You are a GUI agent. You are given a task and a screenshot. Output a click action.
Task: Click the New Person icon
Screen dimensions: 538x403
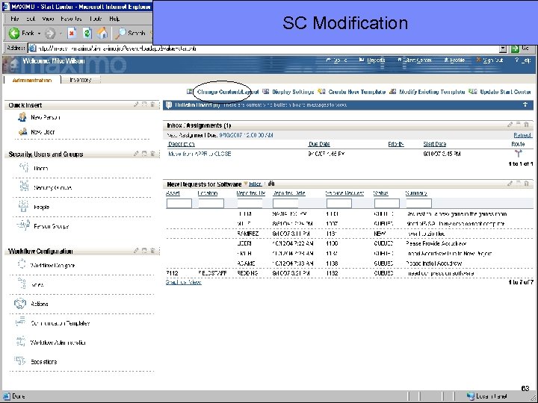pyautogui.click(x=22, y=117)
